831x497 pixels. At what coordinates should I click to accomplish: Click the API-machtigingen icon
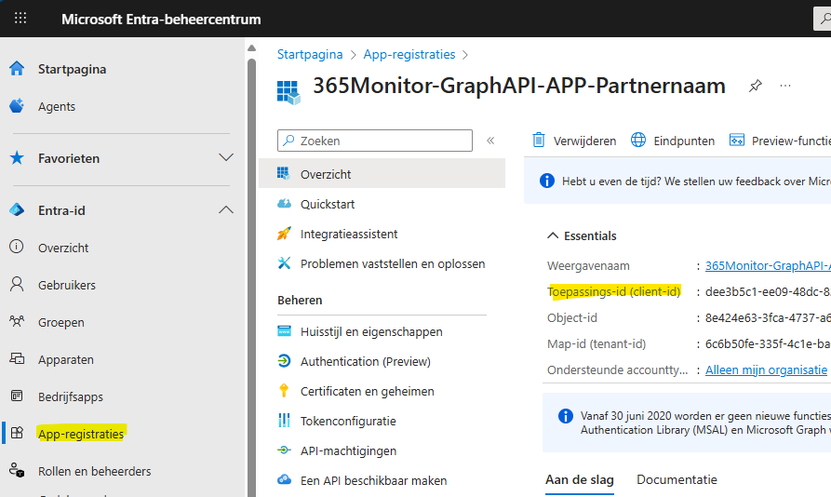tap(284, 450)
